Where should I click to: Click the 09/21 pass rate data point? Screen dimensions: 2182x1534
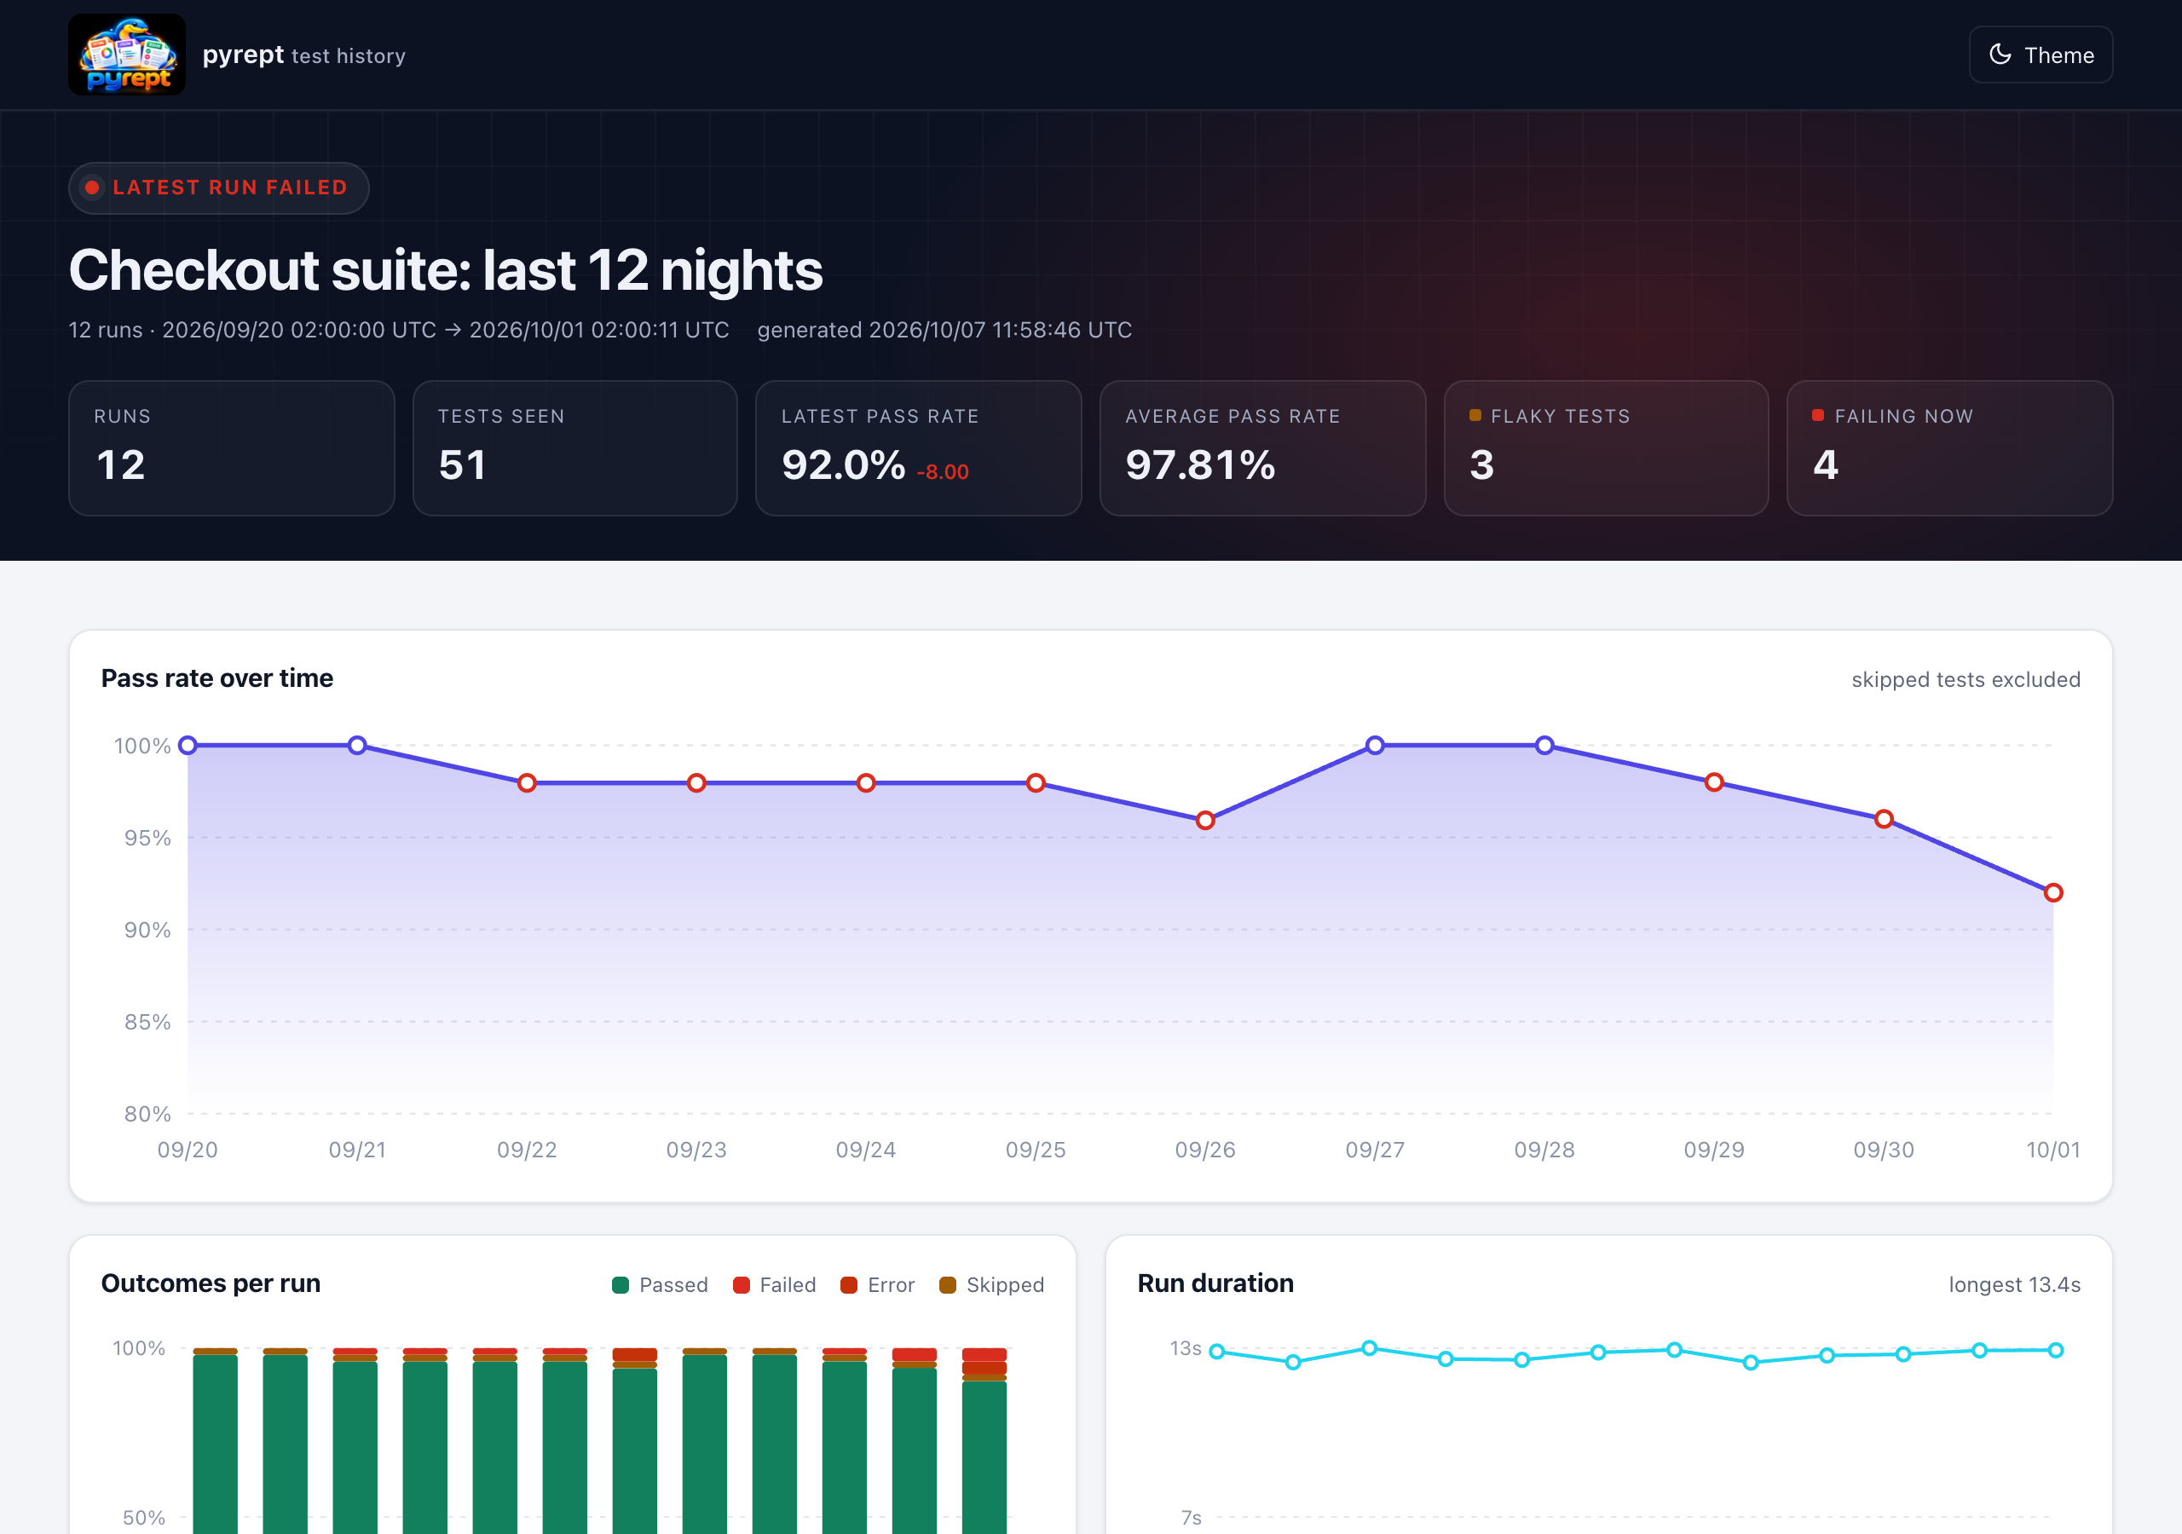(x=357, y=745)
